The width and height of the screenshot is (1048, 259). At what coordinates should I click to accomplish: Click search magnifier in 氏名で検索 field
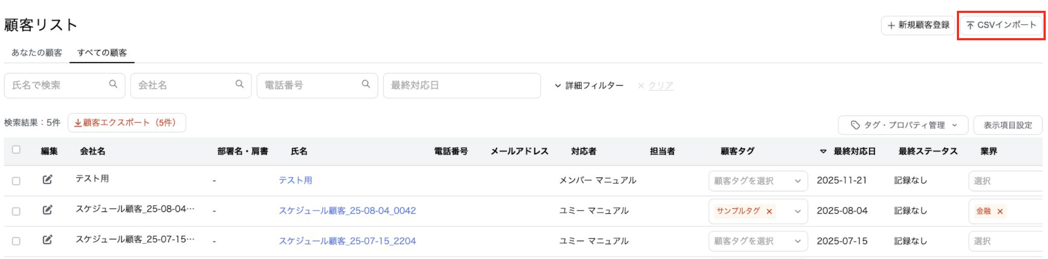pos(113,84)
